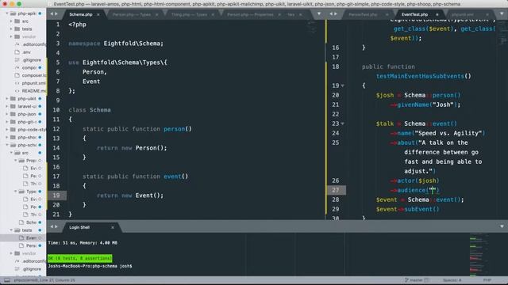Viewport: 508px width, 285px height.
Task: Go to previous tab in right pane
Action: tap(331, 14)
